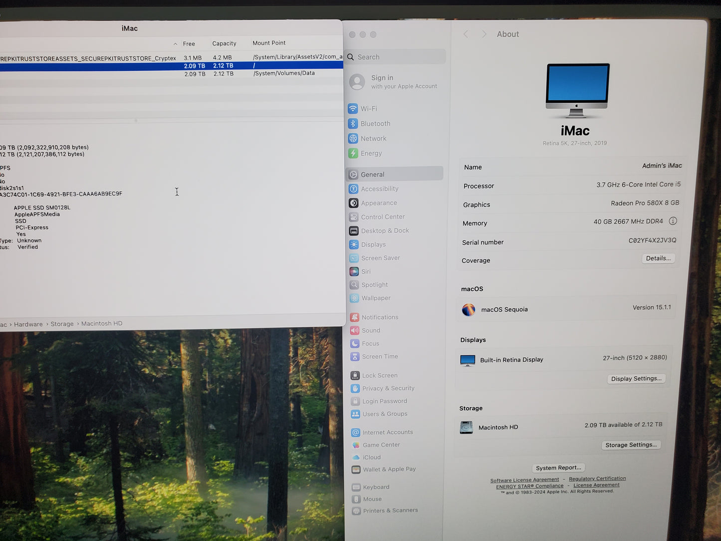This screenshot has height=541, width=721.
Task: Sign in with your Apple Account
Action: click(394, 82)
